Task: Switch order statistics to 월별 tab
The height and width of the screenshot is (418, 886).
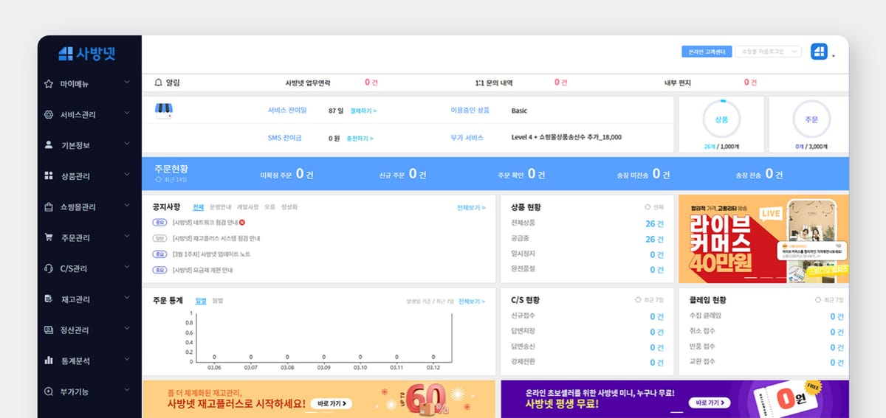Action: point(217,300)
